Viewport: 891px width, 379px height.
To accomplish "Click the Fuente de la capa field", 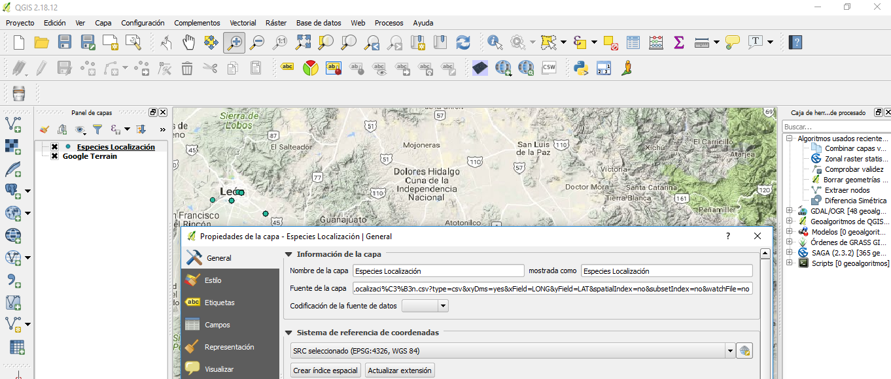I will pos(553,289).
